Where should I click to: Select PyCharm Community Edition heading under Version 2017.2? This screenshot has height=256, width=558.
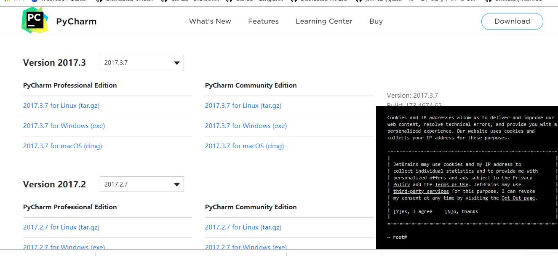tap(251, 207)
